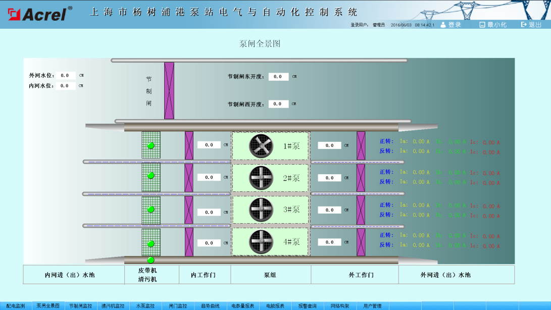Viewport: 551px width, 310px height.
Task: Open the 用户管理 tab
Action: pyautogui.click(x=373, y=306)
